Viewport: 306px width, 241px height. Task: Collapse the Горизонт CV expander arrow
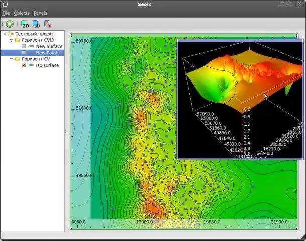tap(11, 59)
